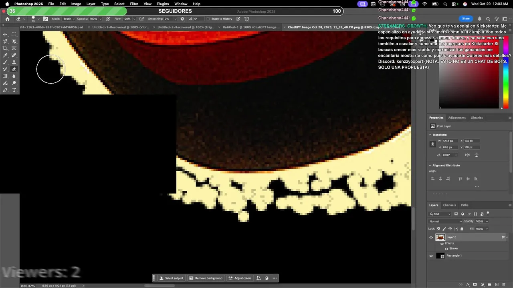Toggle lock transparent pixels

click(438, 229)
